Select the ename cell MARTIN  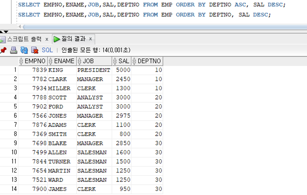62,171
